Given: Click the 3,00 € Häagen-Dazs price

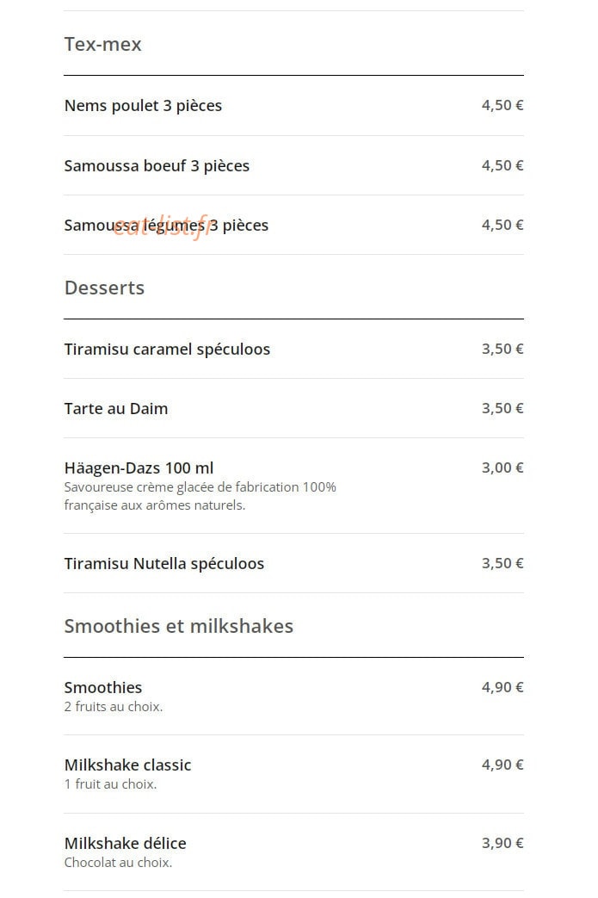Looking at the screenshot, I should pos(502,468).
